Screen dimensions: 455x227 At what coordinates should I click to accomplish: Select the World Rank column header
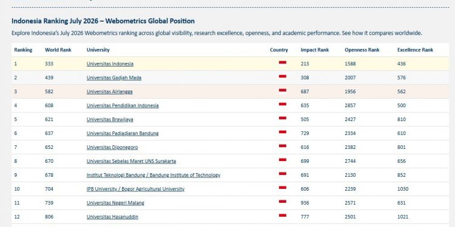click(x=58, y=50)
